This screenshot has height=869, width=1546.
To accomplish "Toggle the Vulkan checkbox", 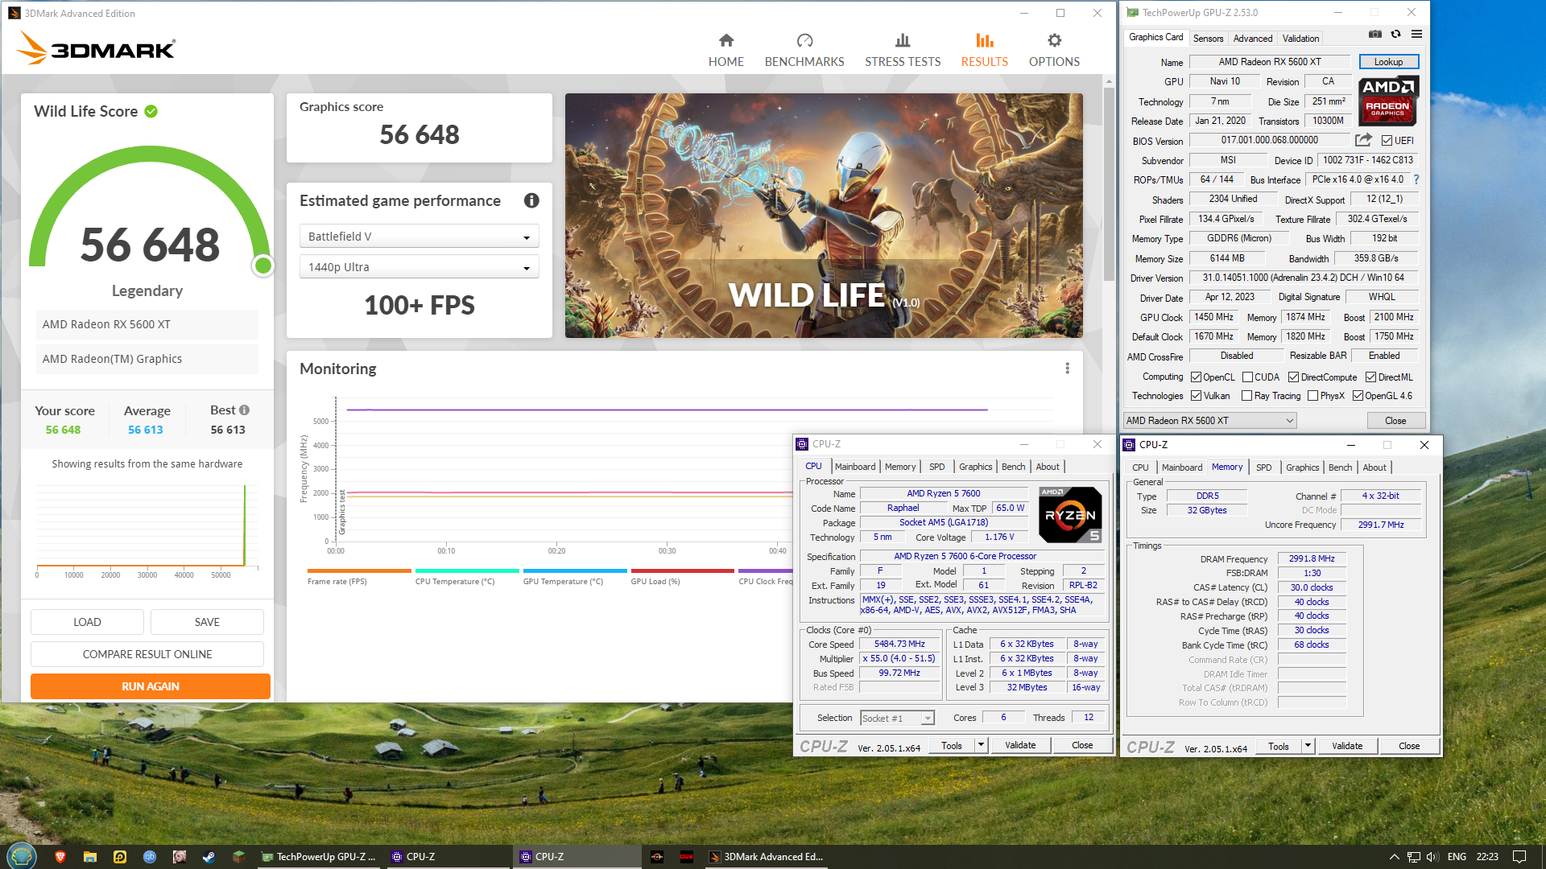I will click(1196, 396).
